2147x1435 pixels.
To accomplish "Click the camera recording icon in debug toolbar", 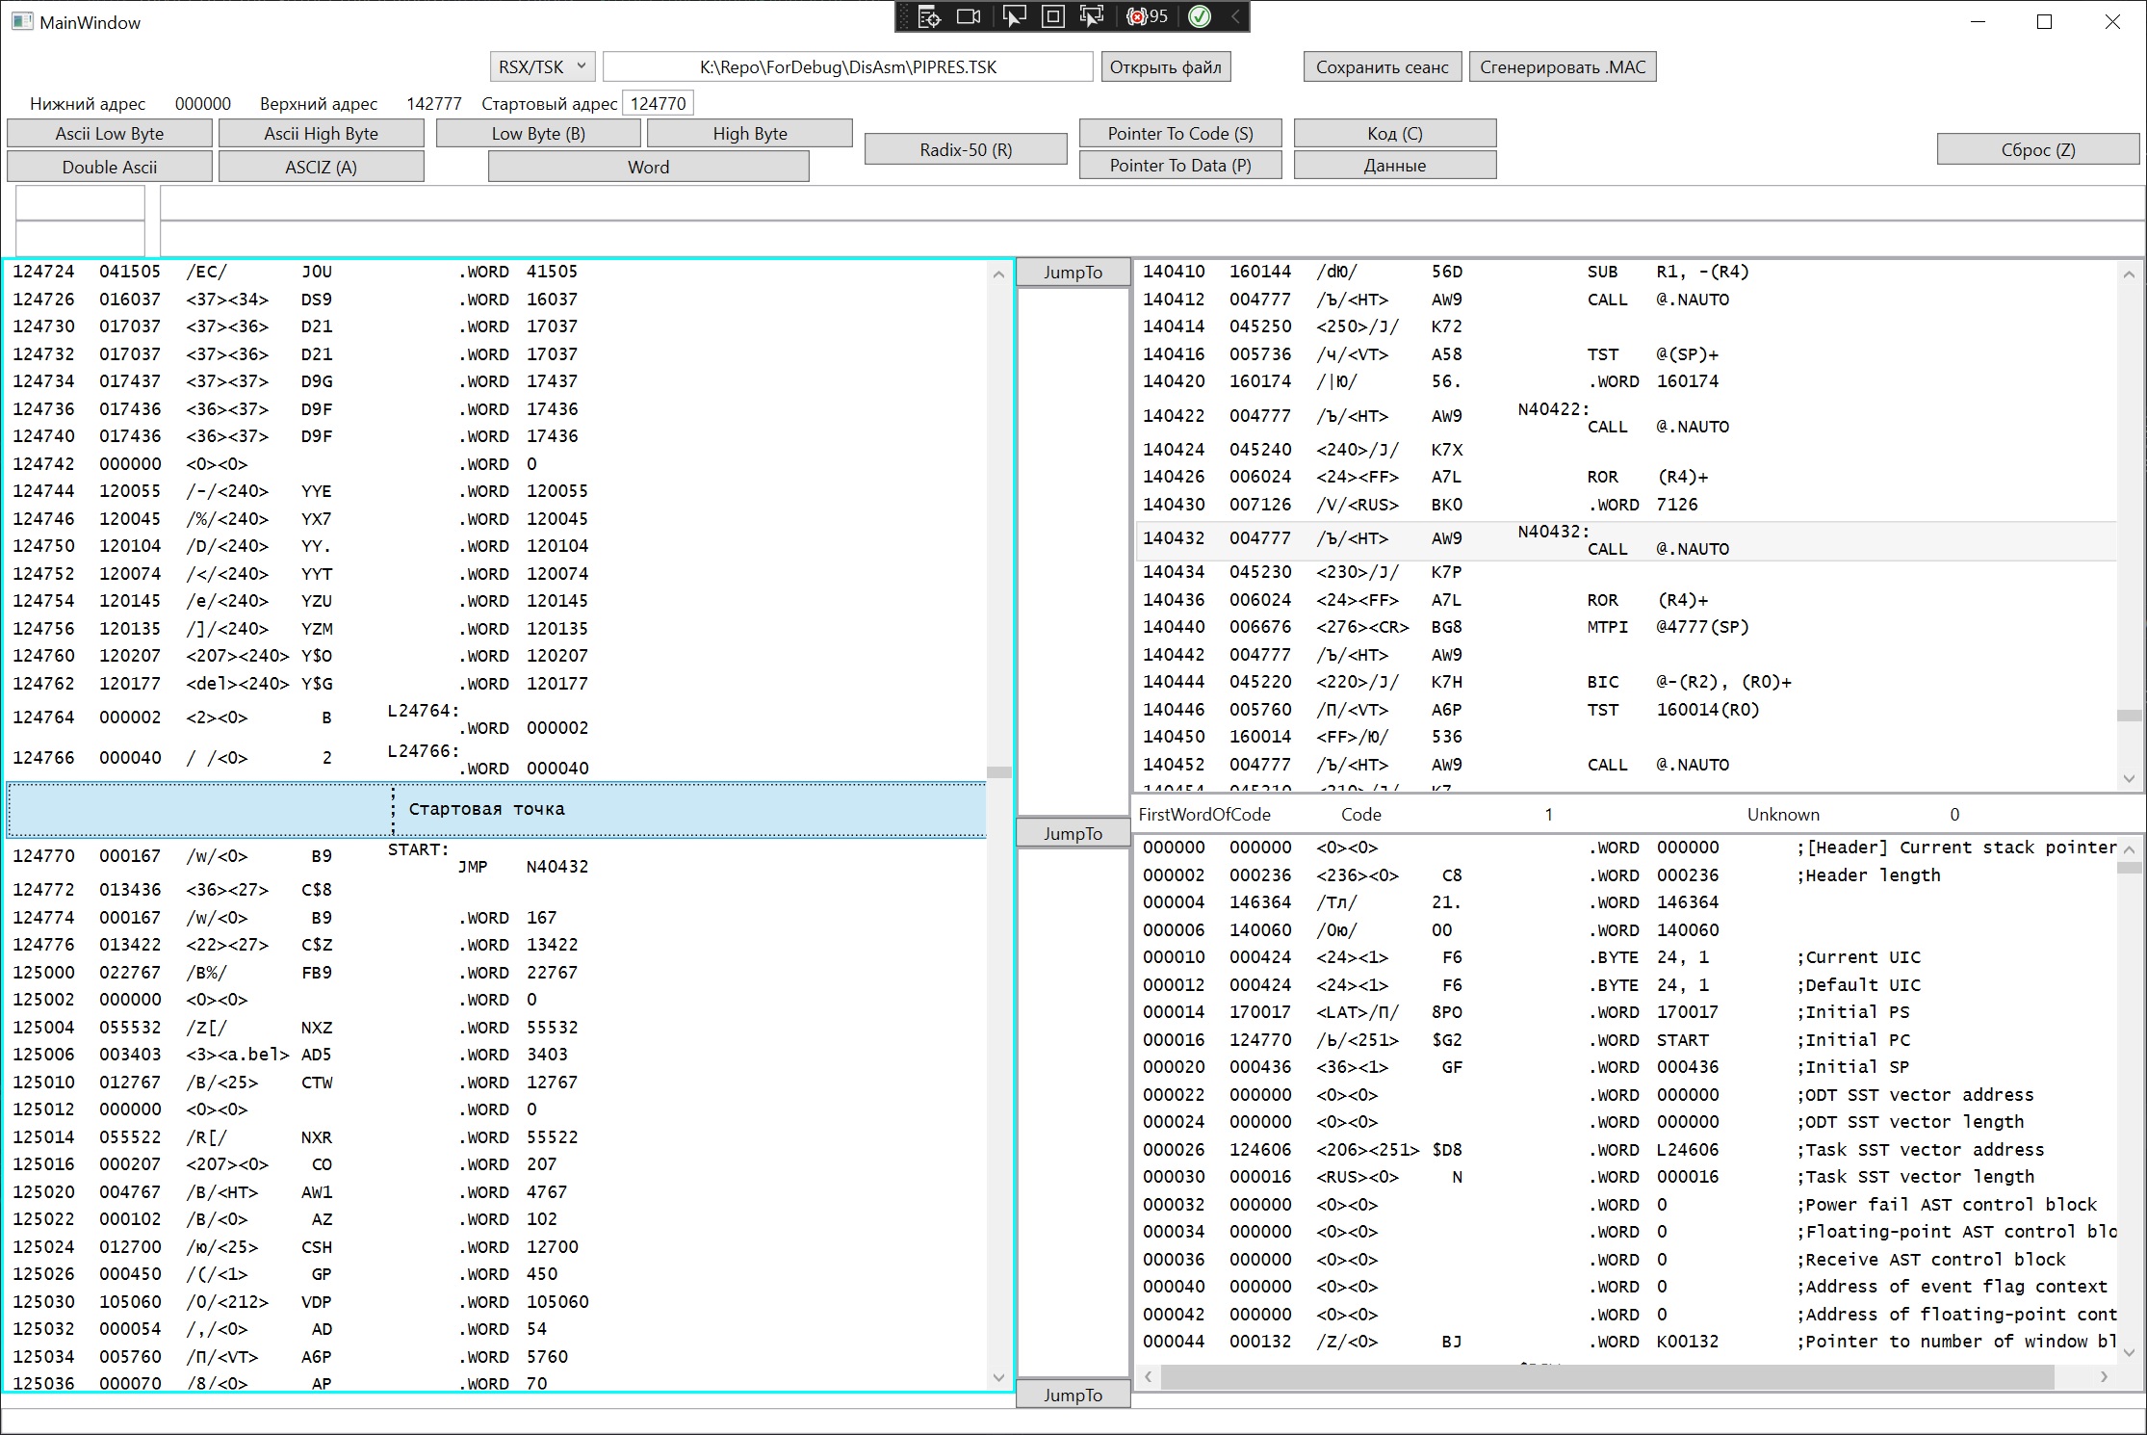I will [969, 16].
